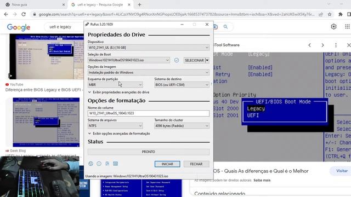351x197 pixels.
Task: Open Quais As diferenças e Qual é o Melhor title
Action: 261,171
